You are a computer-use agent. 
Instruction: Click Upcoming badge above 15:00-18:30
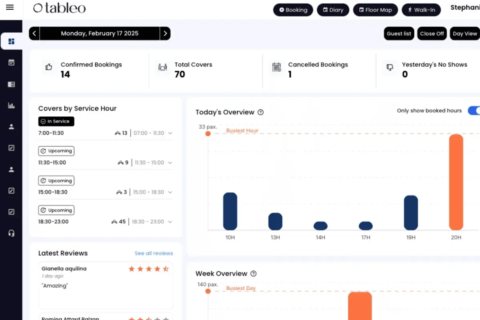[56, 181]
